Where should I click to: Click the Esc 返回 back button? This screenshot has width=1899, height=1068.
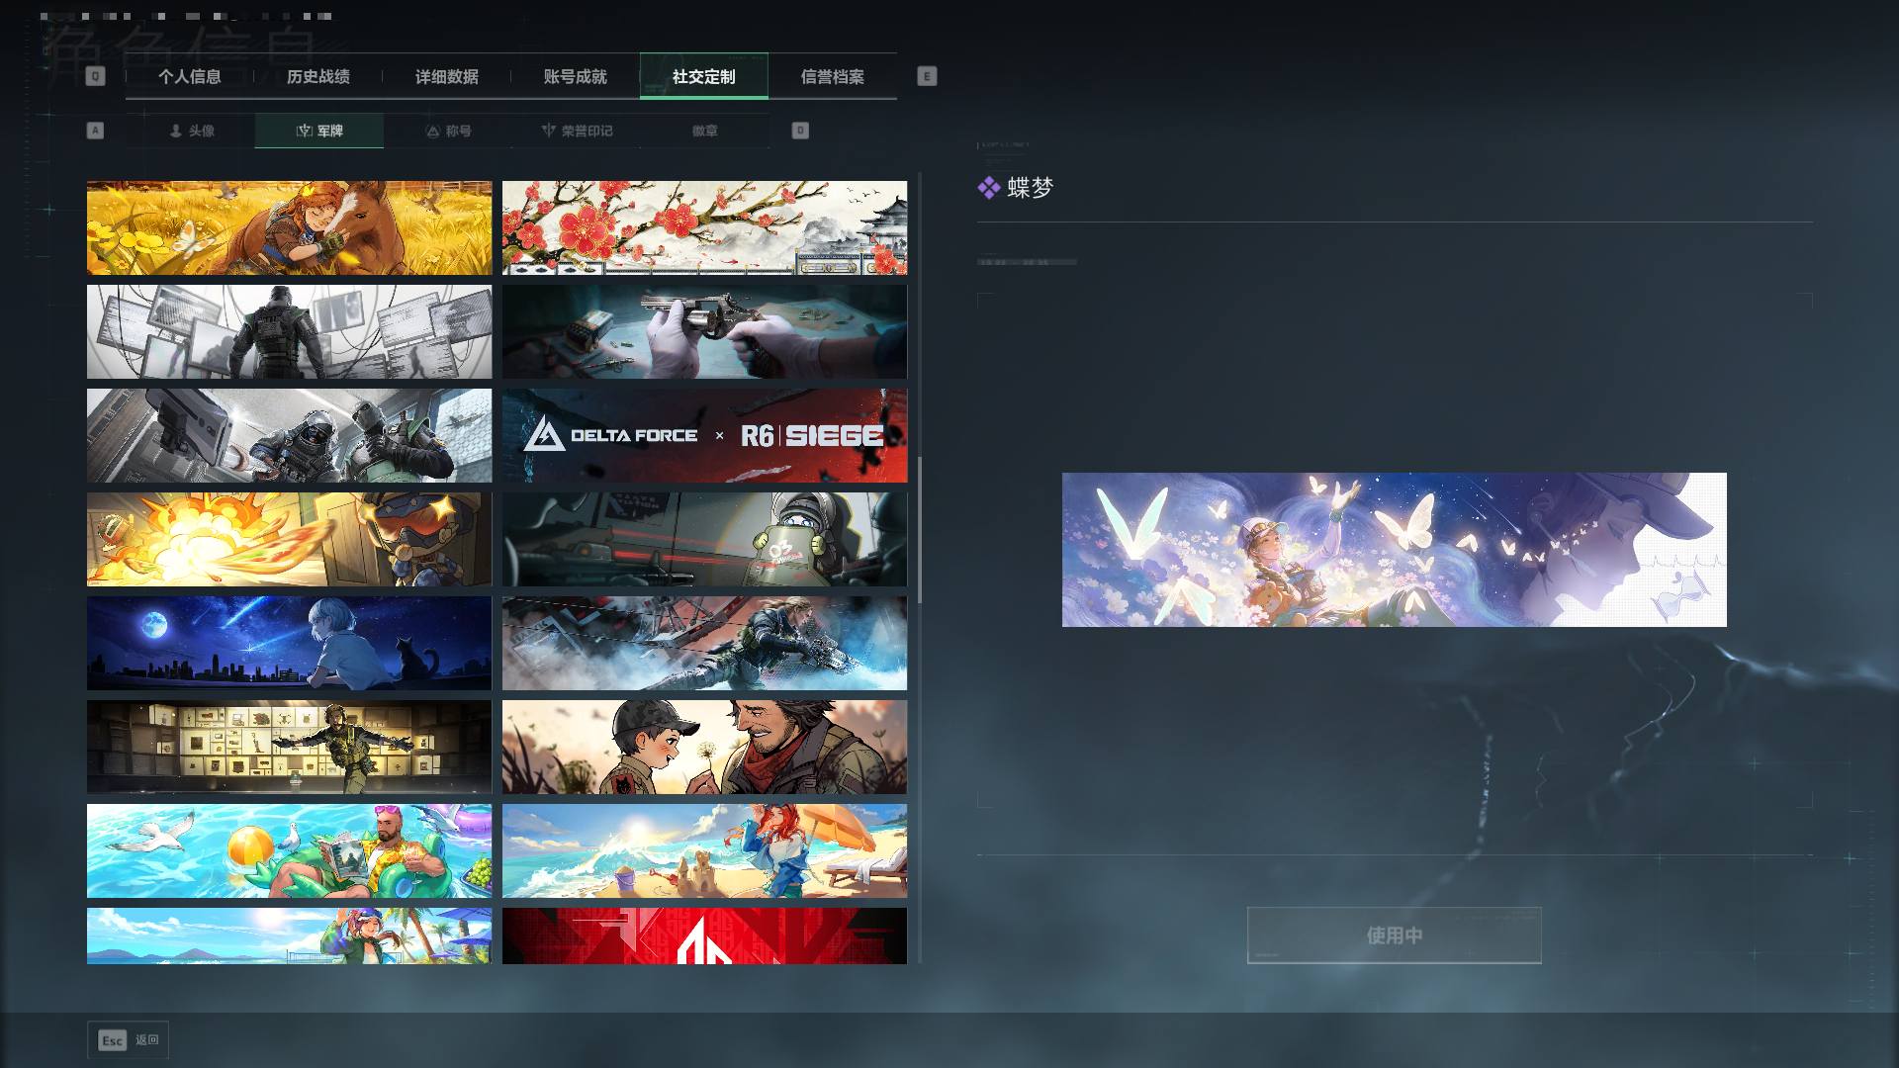pos(129,1040)
